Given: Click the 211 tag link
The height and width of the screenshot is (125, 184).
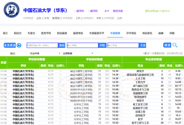Looking at the screenshot, I should coord(107,11).
